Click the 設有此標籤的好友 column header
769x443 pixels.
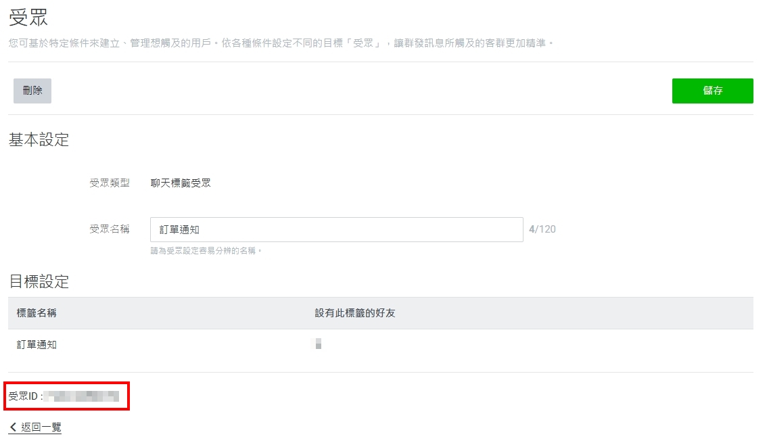pos(359,313)
